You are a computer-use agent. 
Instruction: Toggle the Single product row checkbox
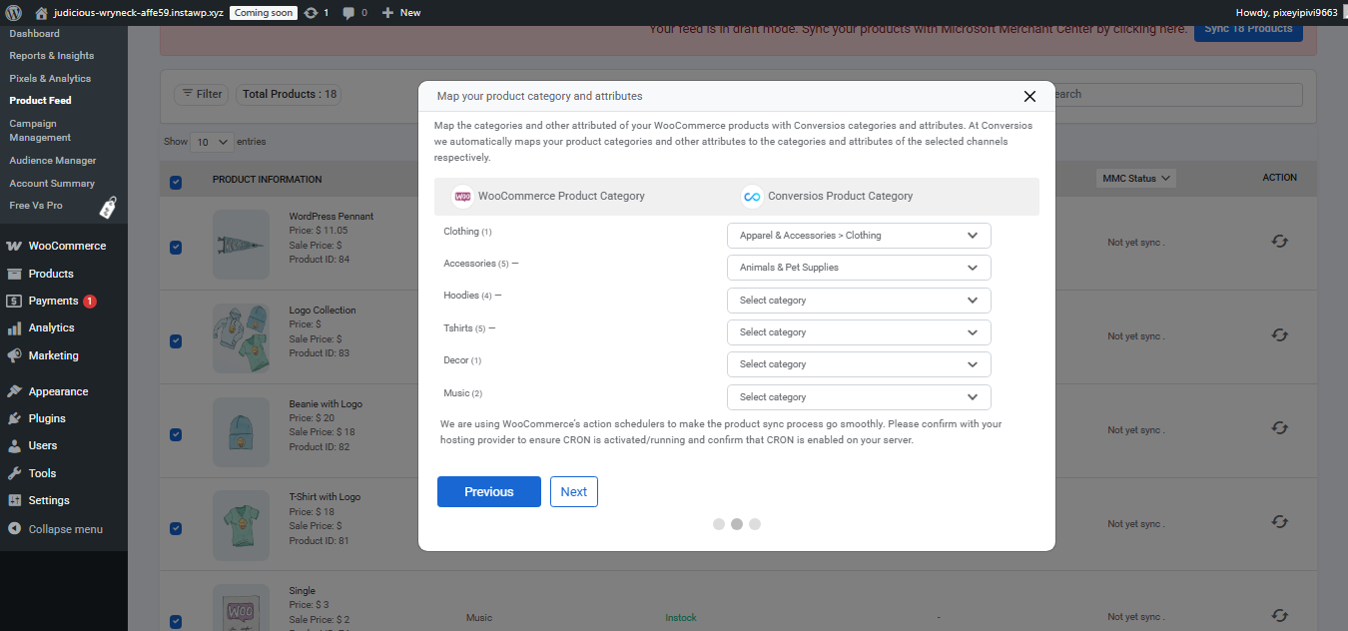coord(176,621)
